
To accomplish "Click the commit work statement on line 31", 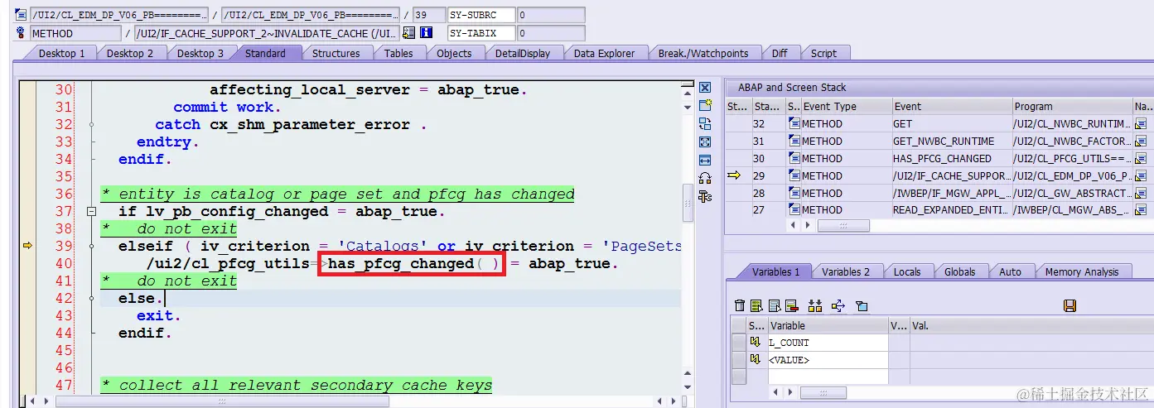I will pyautogui.click(x=227, y=108).
